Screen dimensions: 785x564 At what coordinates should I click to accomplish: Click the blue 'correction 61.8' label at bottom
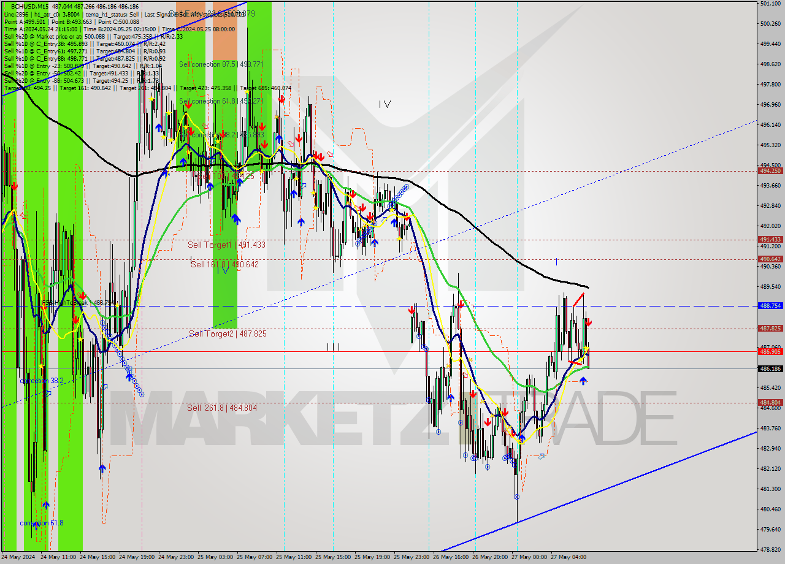[42, 523]
